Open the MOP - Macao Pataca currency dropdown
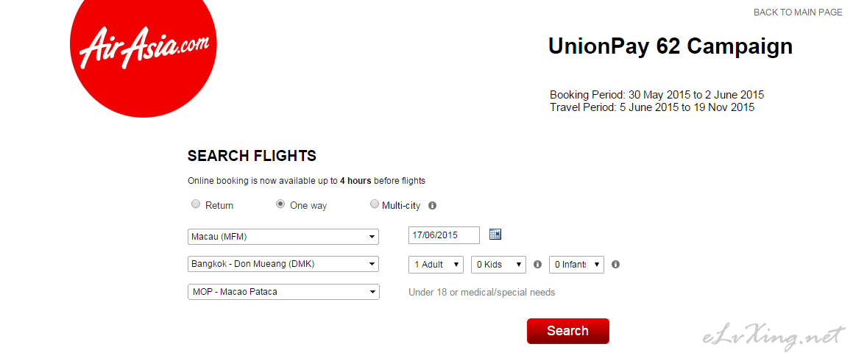Screen dimensions: 853x361 [283, 292]
